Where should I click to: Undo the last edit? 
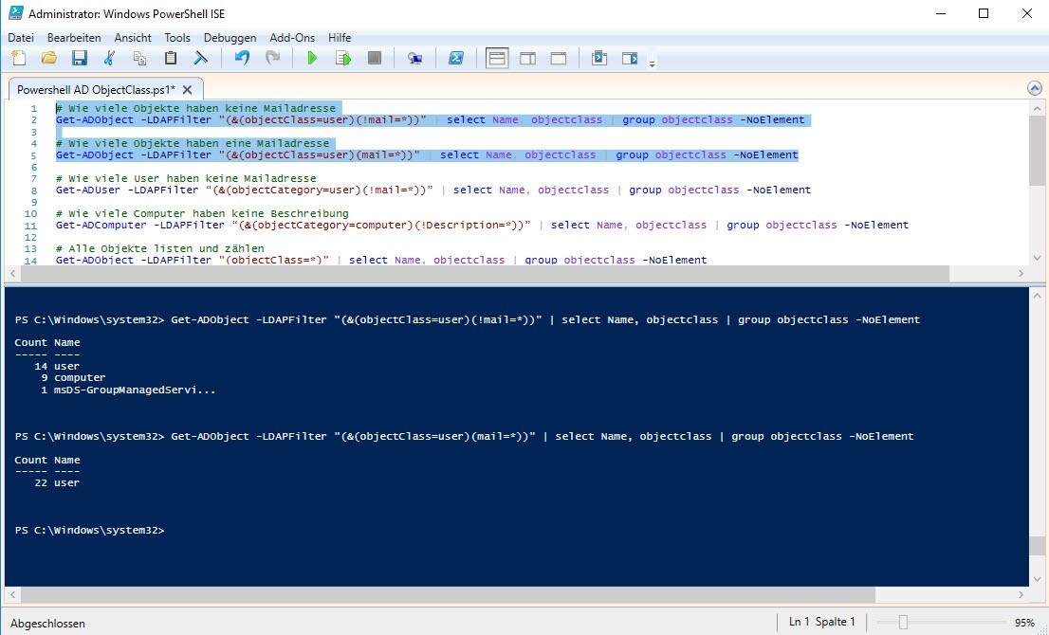pos(242,59)
